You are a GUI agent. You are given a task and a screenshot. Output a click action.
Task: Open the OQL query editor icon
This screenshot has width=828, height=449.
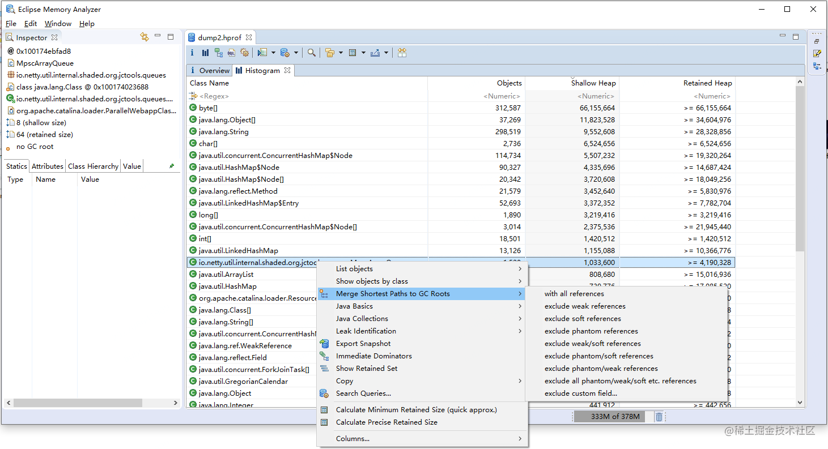click(231, 53)
